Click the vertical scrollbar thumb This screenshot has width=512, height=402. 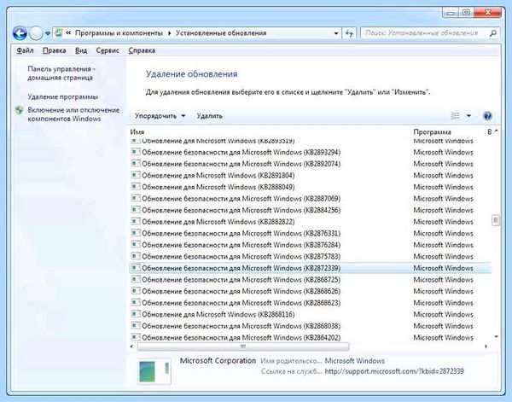pos(496,220)
